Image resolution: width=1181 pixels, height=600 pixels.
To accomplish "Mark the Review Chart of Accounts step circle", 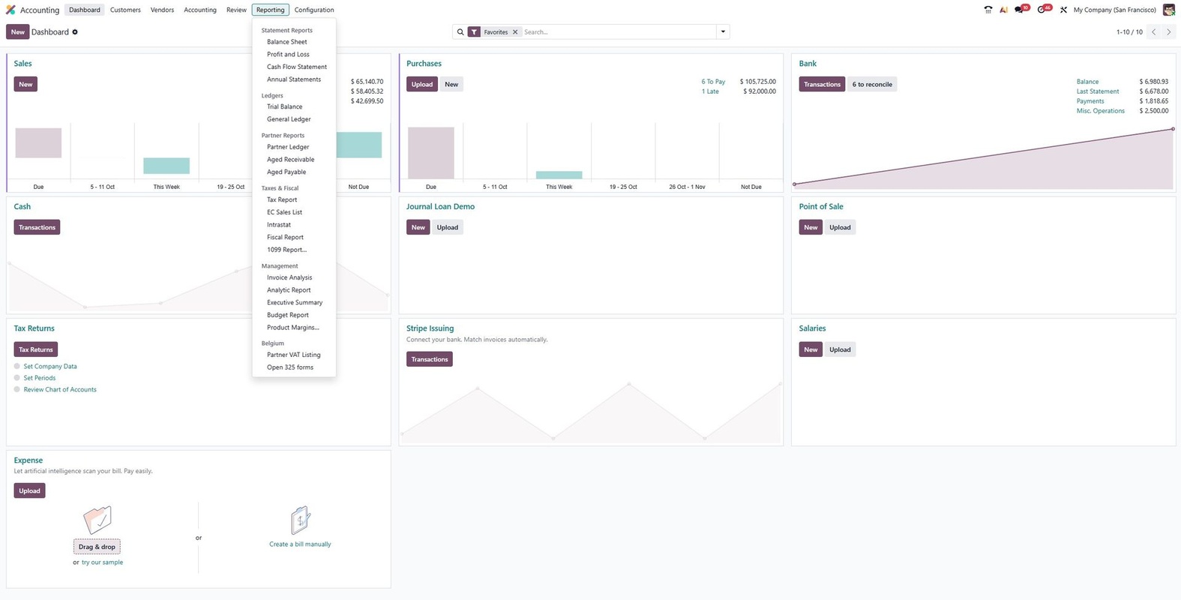I will 17,389.
